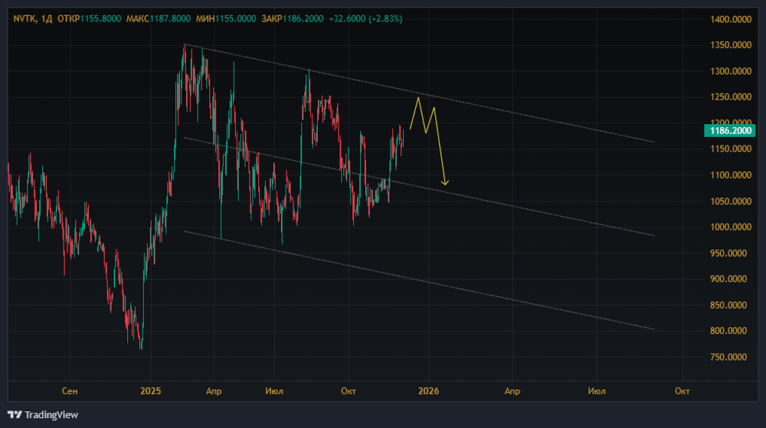766x428 pixels.
Task: Click the Сен label on time axis
Action: [x=70, y=391]
